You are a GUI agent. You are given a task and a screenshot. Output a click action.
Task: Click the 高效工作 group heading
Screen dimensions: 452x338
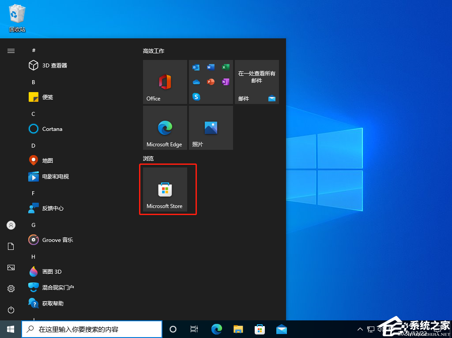click(x=154, y=51)
